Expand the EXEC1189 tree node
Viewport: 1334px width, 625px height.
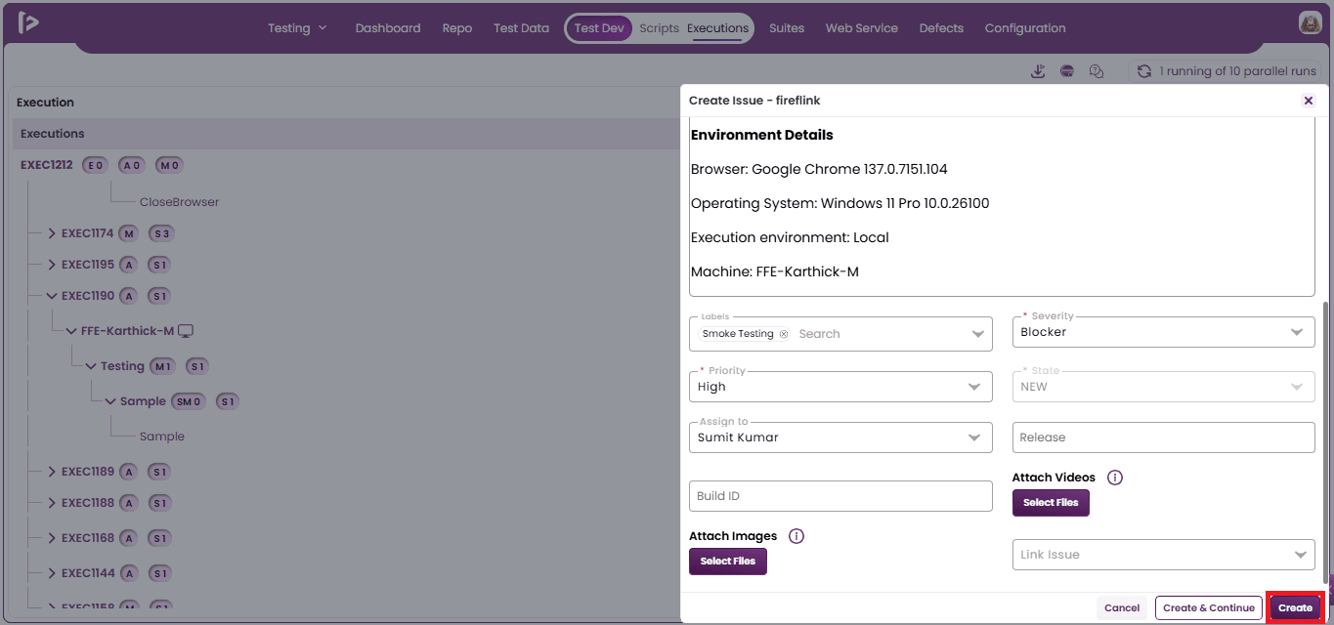(52, 472)
